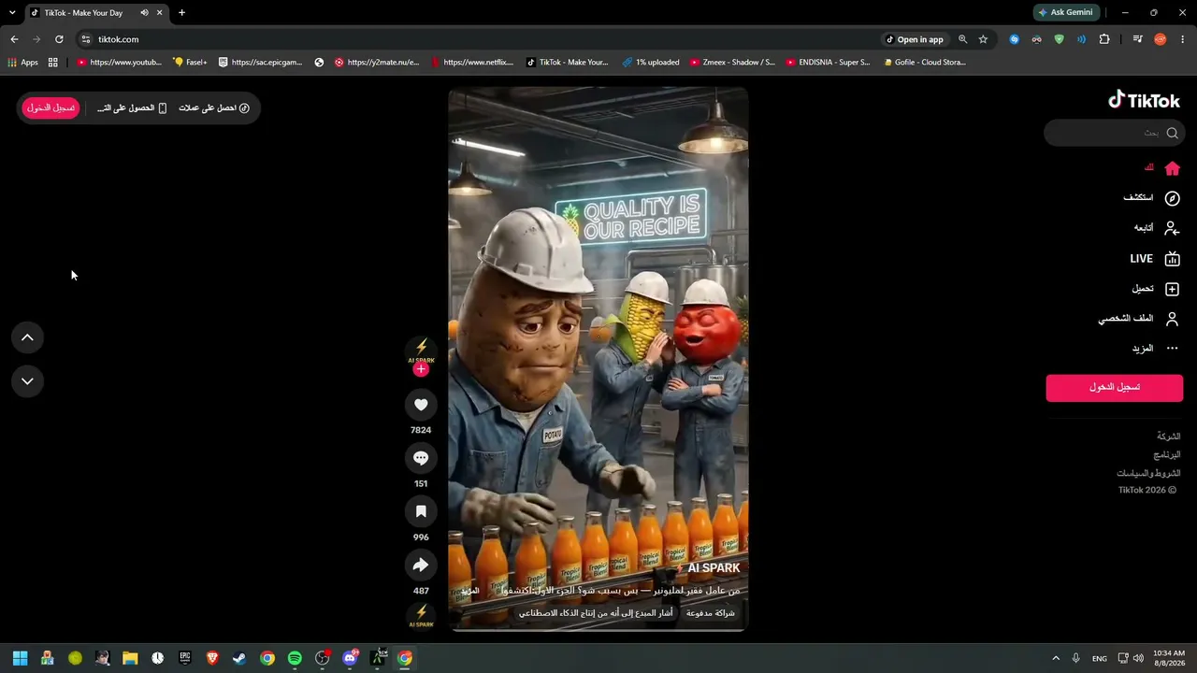Open Chrome tab search dropdown arrow
This screenshot has width=1197, height=673.
tap(12, 13)
